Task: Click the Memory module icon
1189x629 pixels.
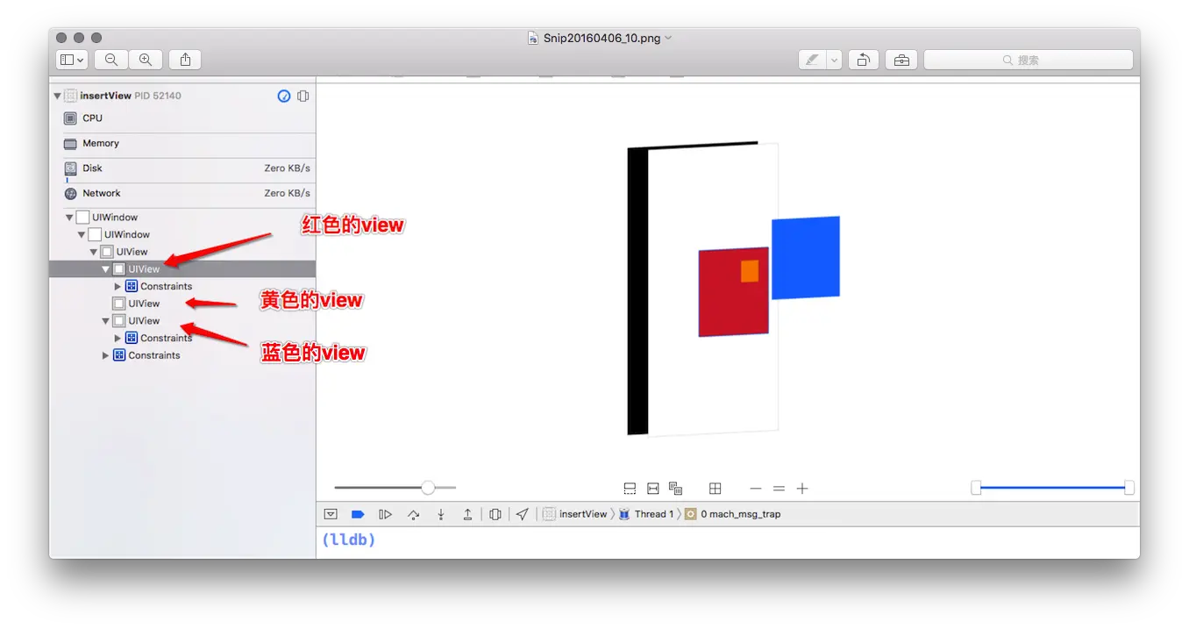Action: coord(71,144)
